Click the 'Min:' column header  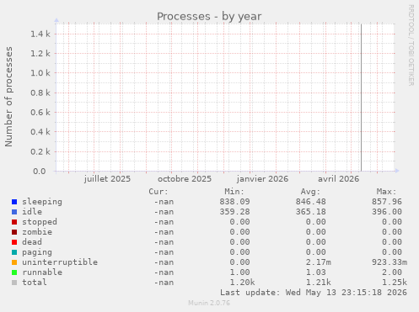(x=234, y=192)
